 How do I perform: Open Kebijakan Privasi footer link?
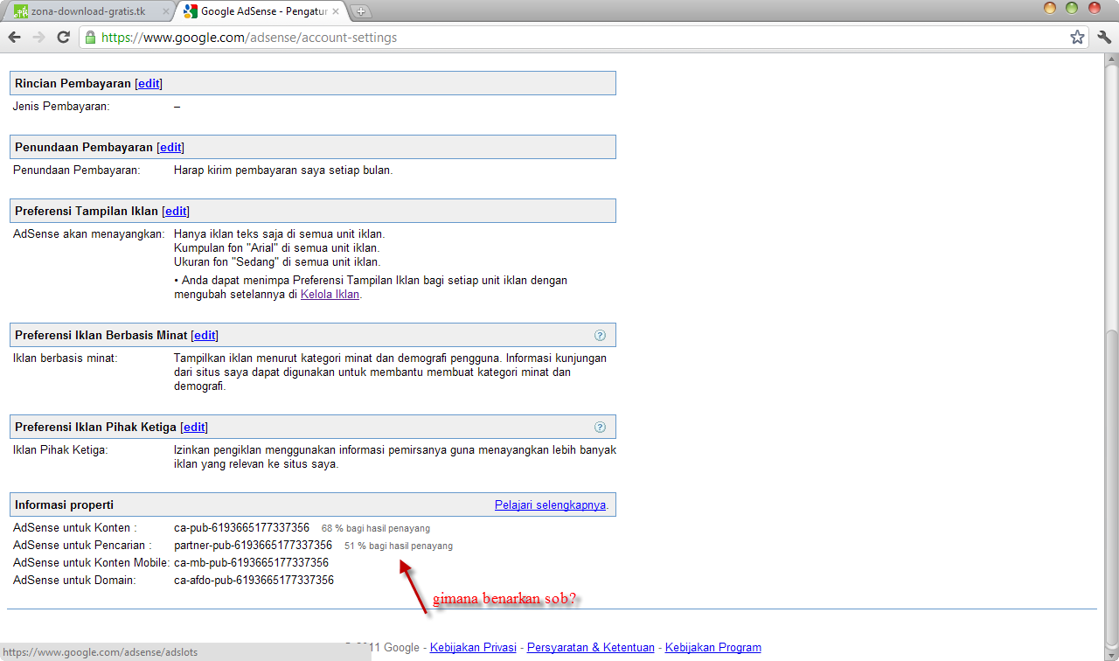[x=473, y=648]
